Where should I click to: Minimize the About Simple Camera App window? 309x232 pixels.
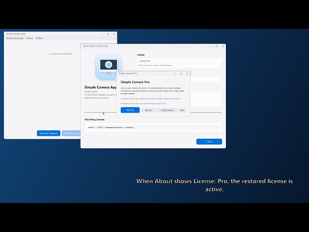pyautogui.click(x=211, y=46)
